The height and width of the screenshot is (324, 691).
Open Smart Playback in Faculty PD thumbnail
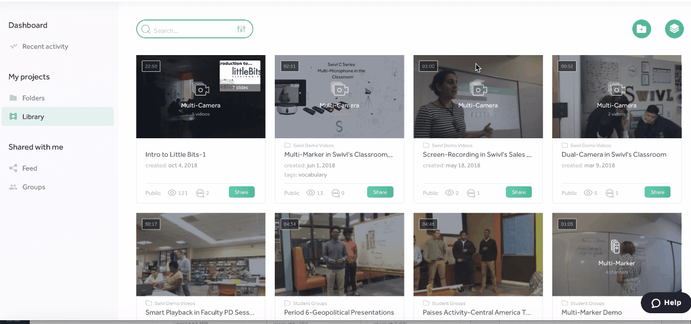pos(200,254)
